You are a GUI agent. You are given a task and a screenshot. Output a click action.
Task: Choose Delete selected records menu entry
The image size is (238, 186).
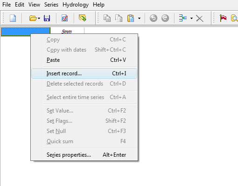pyautogui.click(x=84, y=84)
